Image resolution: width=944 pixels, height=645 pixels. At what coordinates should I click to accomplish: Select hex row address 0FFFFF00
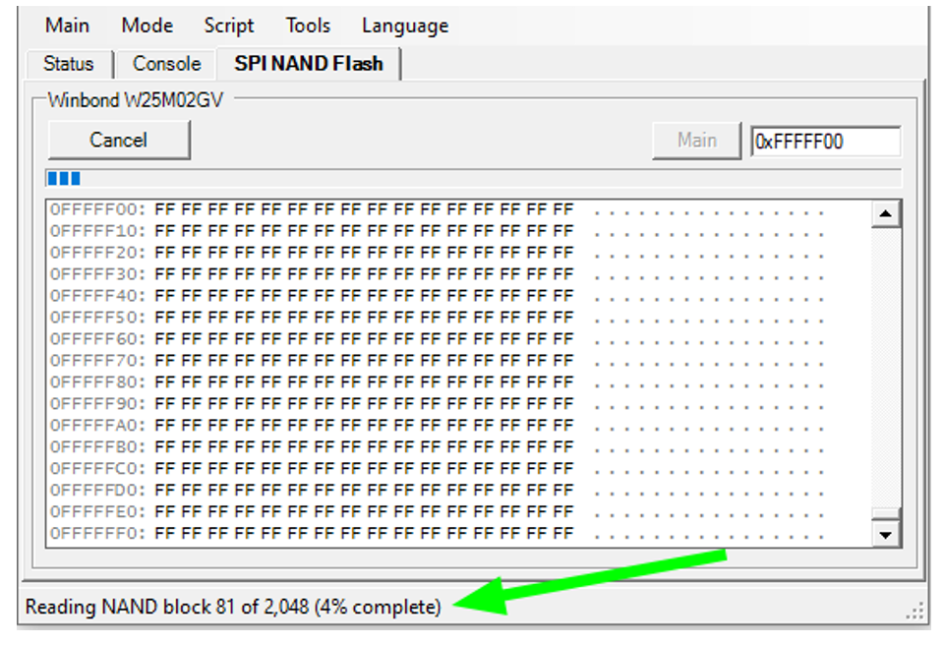point(97,209)
